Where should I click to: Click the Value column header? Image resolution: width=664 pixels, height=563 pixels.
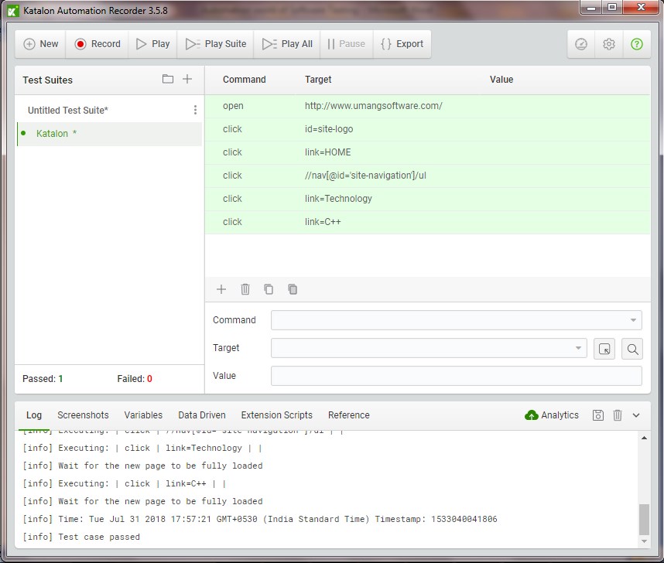pyautogui.click(x=501, y=80)
